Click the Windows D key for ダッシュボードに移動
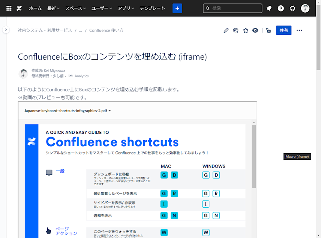The image size is (321, 238). (216, 175)
